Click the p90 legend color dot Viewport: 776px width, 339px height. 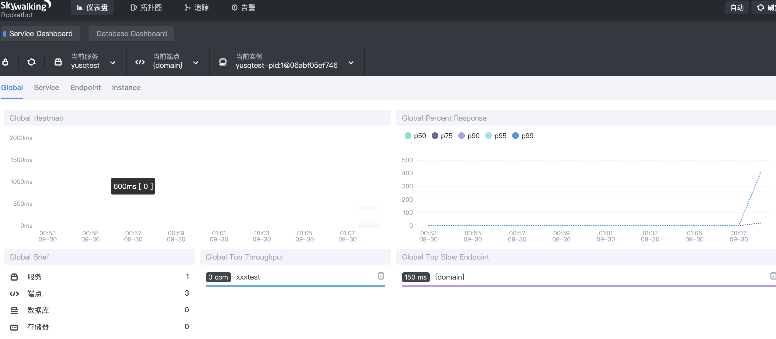pyautogui.click(x=461, y=136)
